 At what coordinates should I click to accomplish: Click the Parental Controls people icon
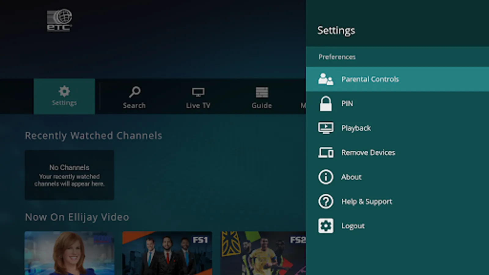pos(326,79)
